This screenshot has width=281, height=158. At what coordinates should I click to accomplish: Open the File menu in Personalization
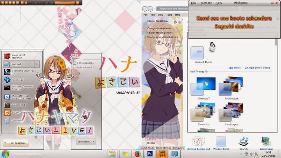pos(145,15)
